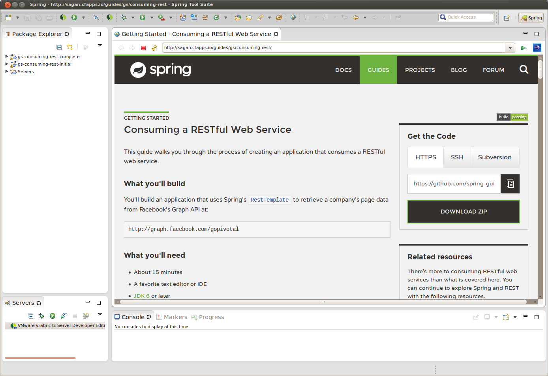Open the Run configurations dropdown arrow
548x376 pixels.
152,18
